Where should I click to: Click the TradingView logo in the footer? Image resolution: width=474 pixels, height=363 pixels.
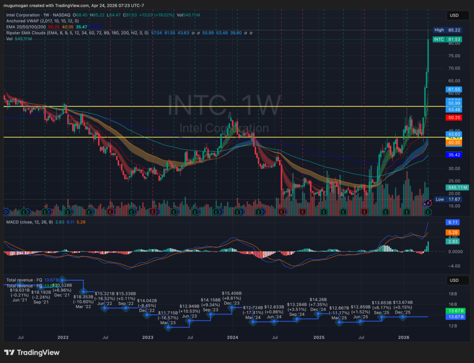31,352
